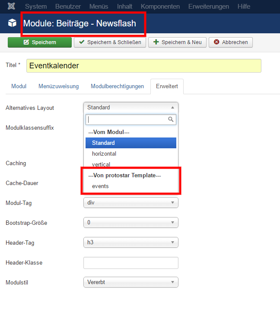Open the Header-Tag dropdown
The width and height of the screenshot is (280, 310).
130,243
